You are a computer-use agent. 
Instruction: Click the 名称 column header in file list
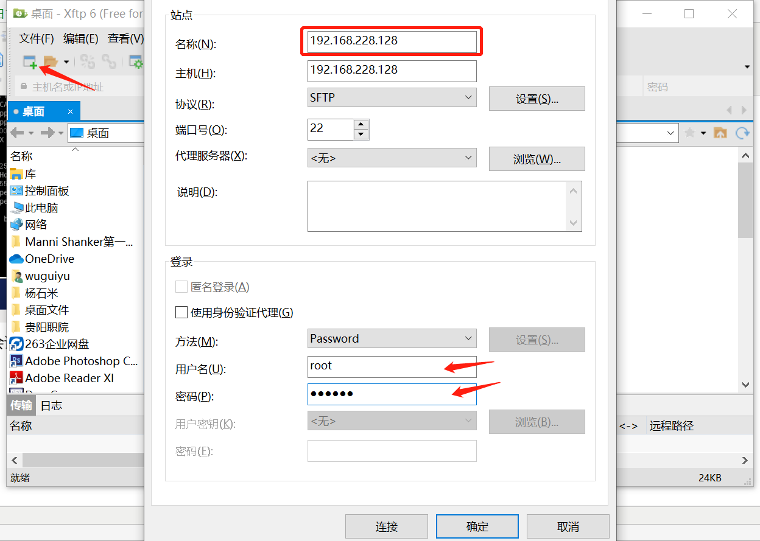point(21,156)
